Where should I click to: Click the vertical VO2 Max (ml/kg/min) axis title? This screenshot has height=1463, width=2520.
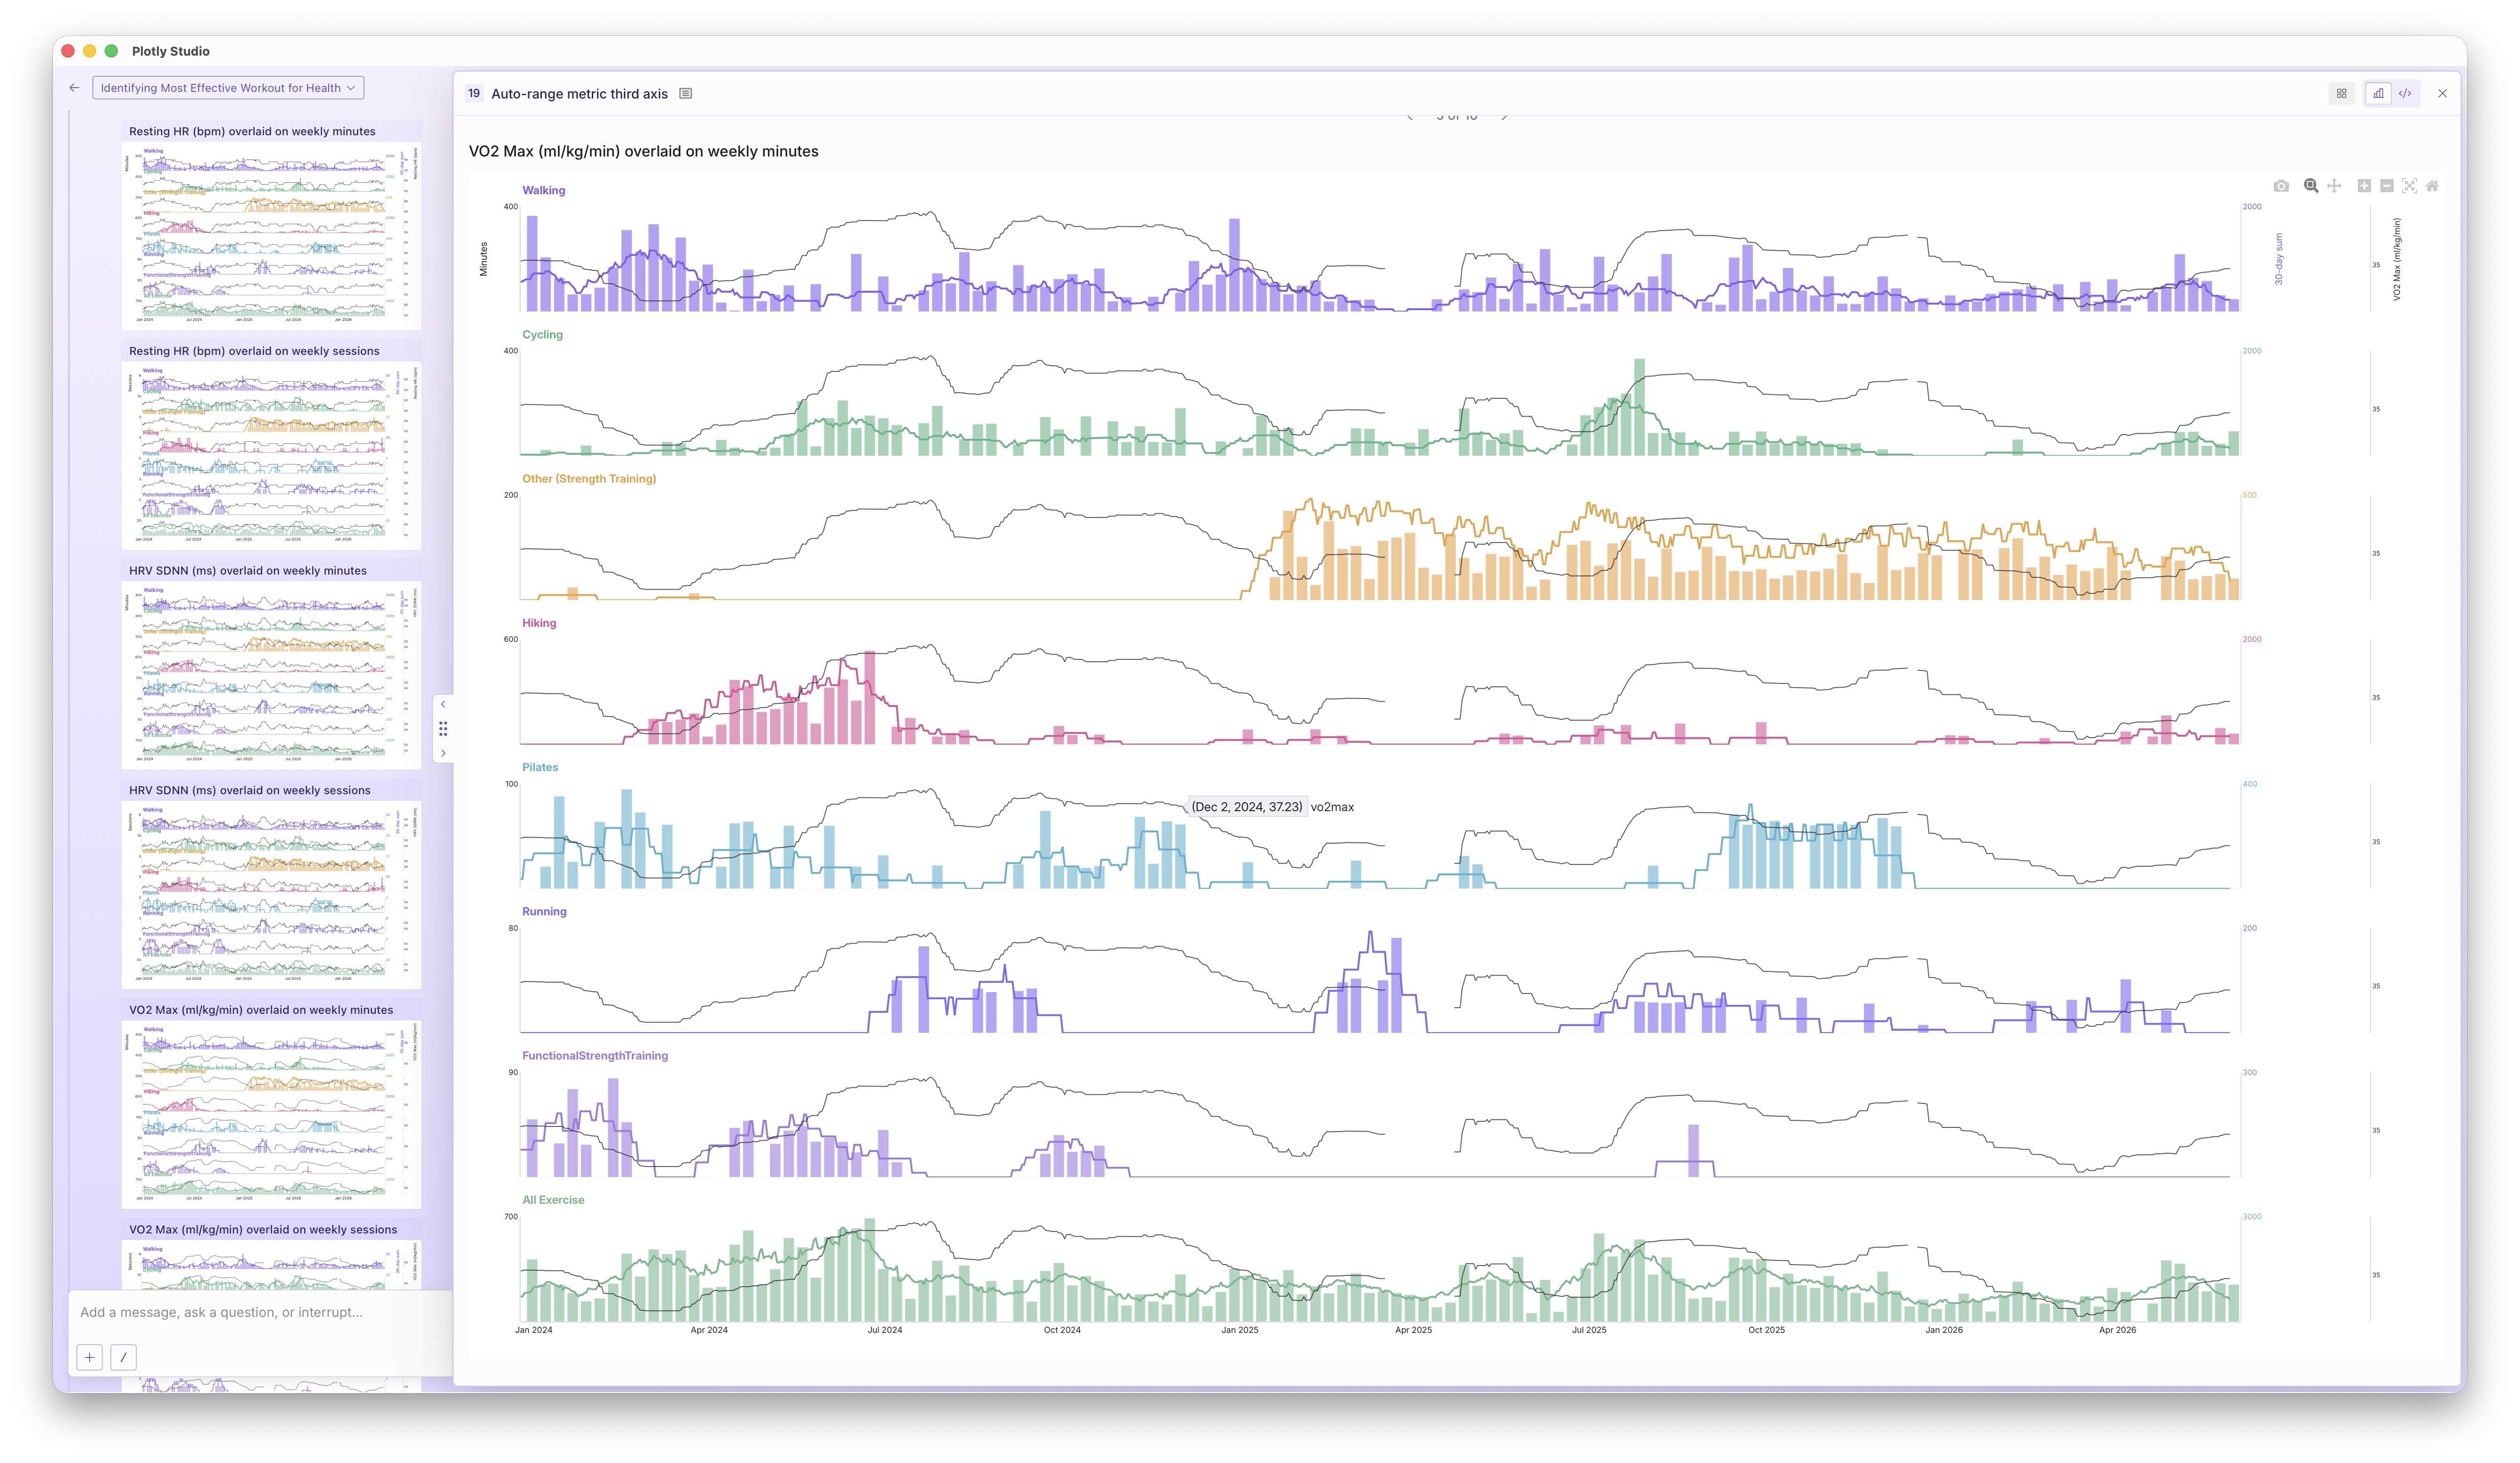coord(2396,259)
